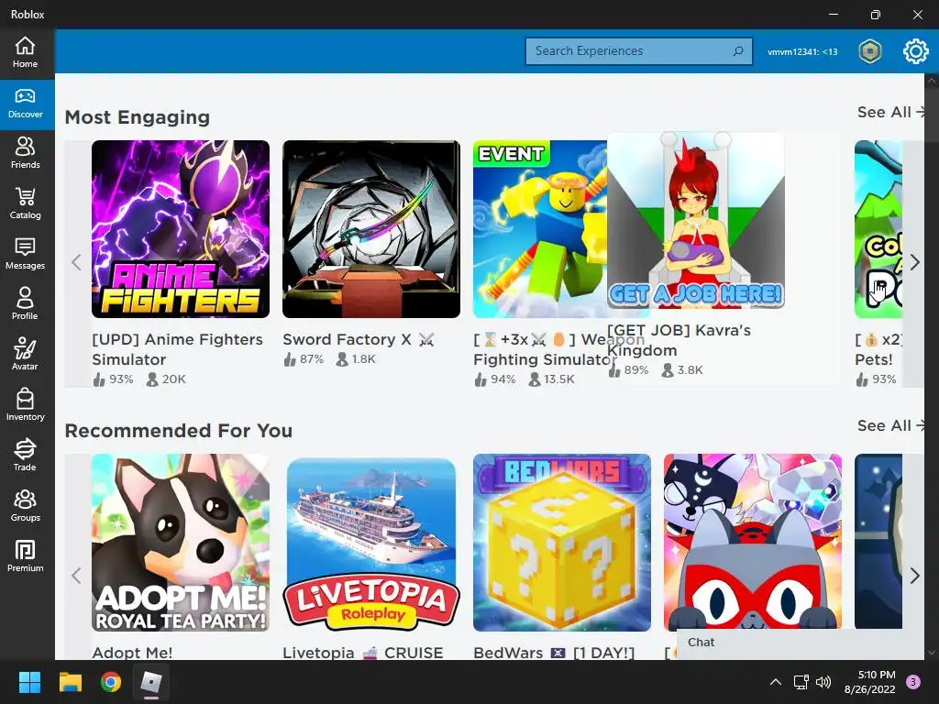Image resolution: width=939 pixels, height=704 pixels.
Task: Click Roblox taskbar icon
Action: tap(151, 682)
